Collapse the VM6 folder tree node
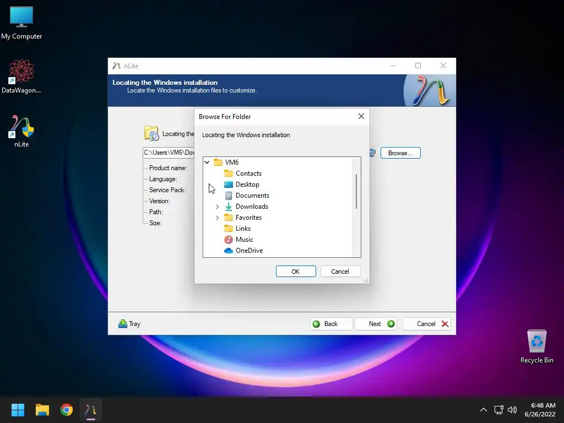 [x=207, y=162]
